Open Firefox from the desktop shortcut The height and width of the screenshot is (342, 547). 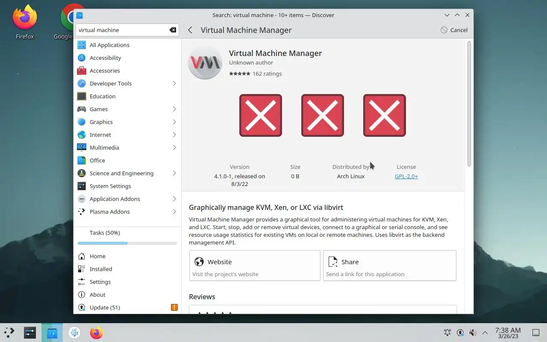tap(25, 21)
